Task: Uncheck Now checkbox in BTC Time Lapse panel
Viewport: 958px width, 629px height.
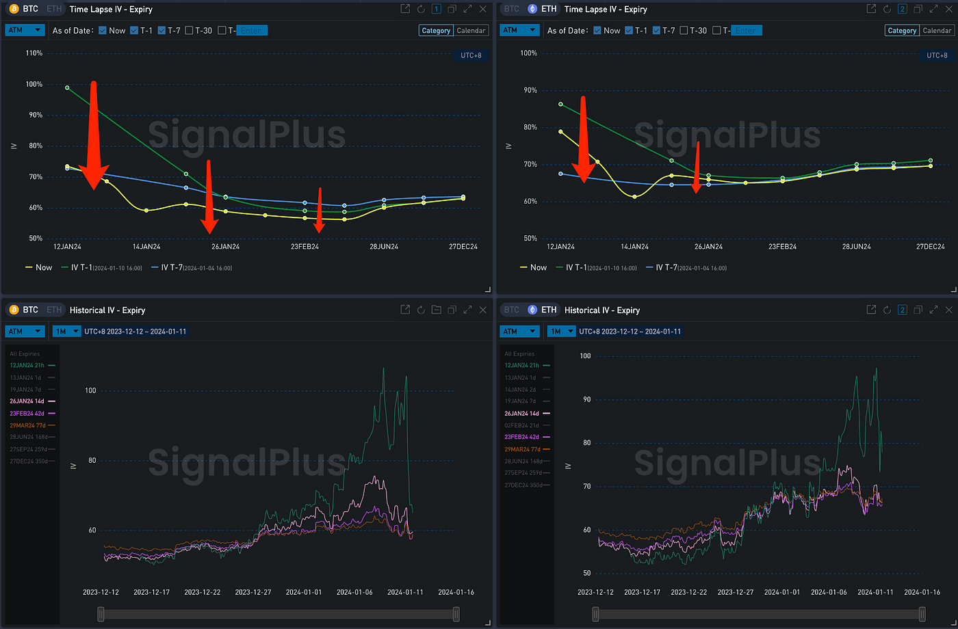Action: [103, 30]
